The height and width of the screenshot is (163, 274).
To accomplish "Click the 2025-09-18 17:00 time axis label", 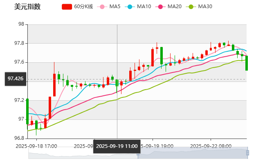I will pyautogui.click(x=37, y=145).
